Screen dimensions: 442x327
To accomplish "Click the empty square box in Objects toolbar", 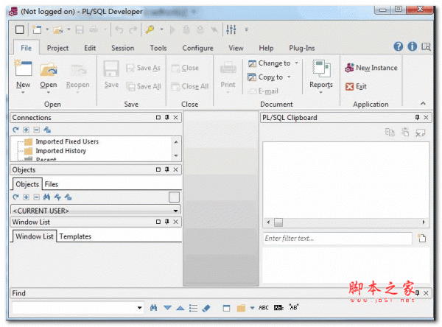I will 174,197.
